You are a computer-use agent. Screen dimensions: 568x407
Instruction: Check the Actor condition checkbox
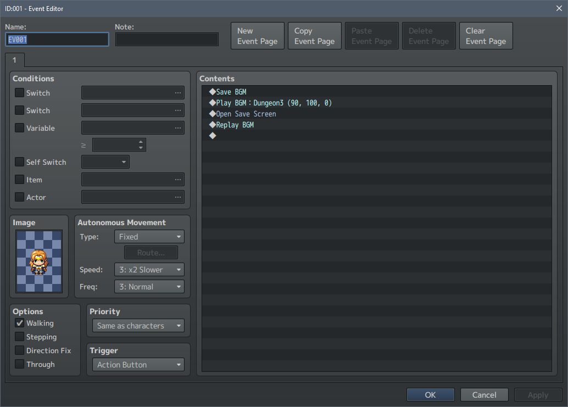point(20,197)
